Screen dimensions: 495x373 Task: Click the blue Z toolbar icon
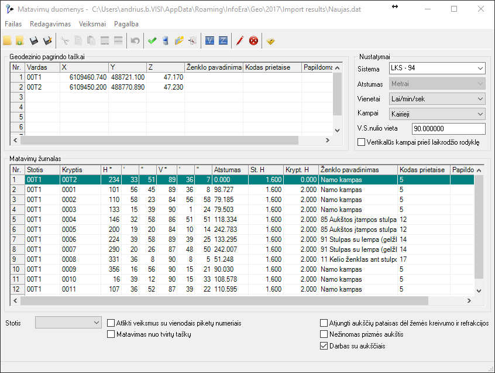[223, 40]
